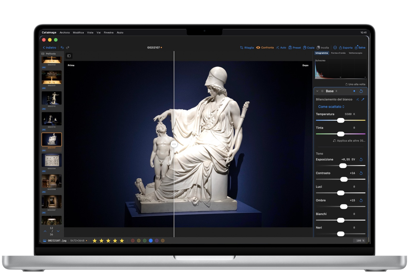Go to next image with down chevron
Image resolution: width=409 pixels, height=273 pixels.
58,231
